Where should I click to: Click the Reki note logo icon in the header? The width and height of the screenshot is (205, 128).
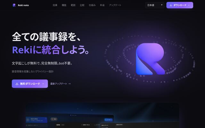tap(14, 5)
